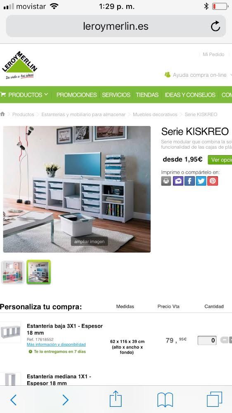
Task: Go back with Safari's back arrow
Action: pyautogui.click(x=14, y=400)
